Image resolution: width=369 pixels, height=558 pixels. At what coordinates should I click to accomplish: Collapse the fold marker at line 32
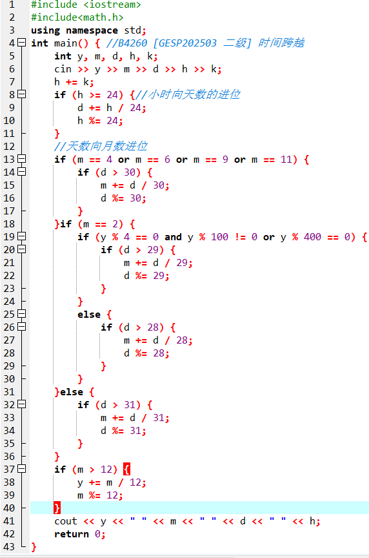click(x=22, y=404)
